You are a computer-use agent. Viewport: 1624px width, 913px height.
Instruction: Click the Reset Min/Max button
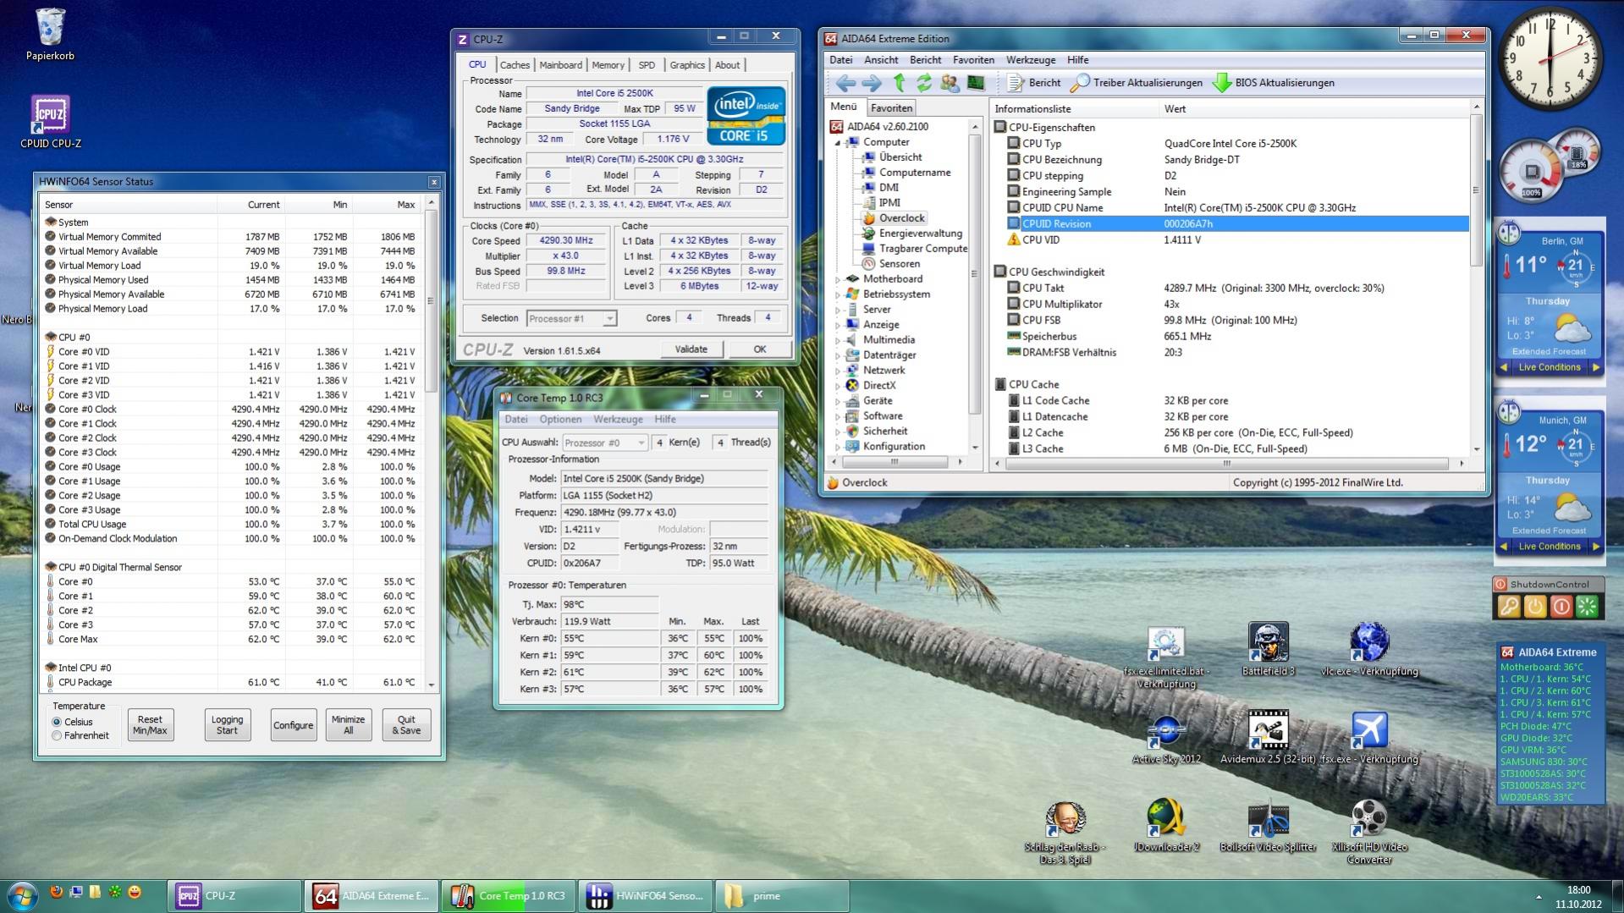pyautogui.click(x=150, y=725)
